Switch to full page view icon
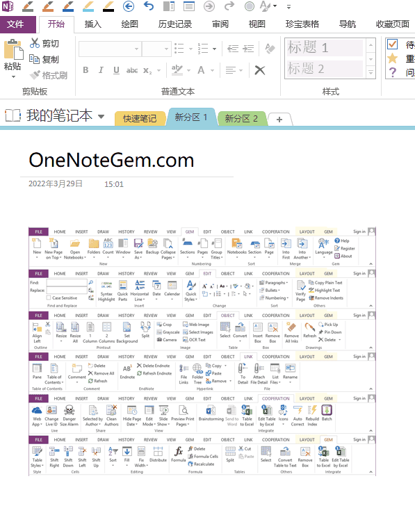This screenshot has height=522, width=415. pyautogui.click(x=189, y=6)
